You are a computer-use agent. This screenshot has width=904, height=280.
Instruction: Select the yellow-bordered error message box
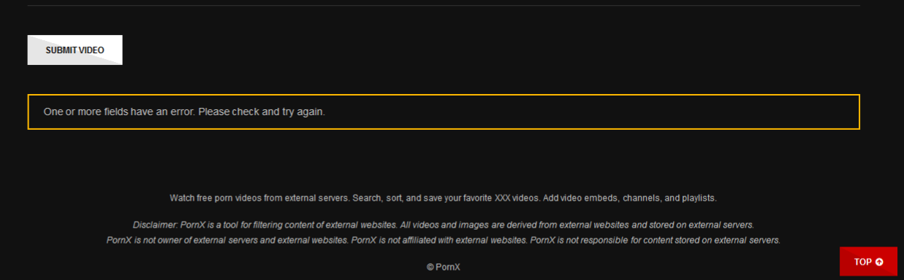pyautogui.click(x=444, y=112)
